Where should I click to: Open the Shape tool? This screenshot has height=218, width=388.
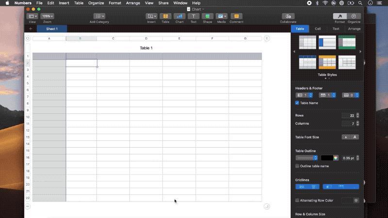208,16
